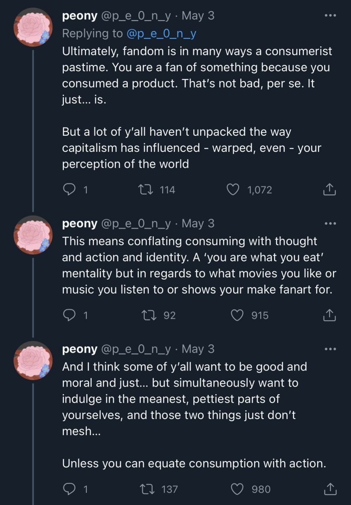This screenshot has width=351, height=505.
Task: Tap peony's avatar on the third tweet
Action: click(x=33, y=360)
